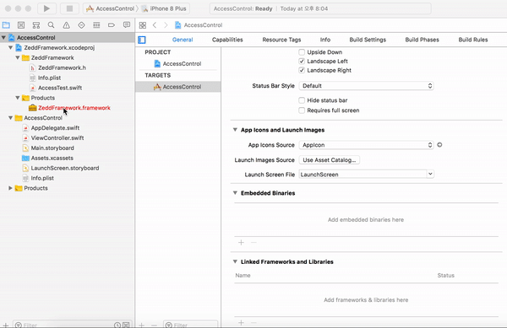Uncheck Landscape Left orientation
Screen dimensions: 507x328
(x=302, y=61)
